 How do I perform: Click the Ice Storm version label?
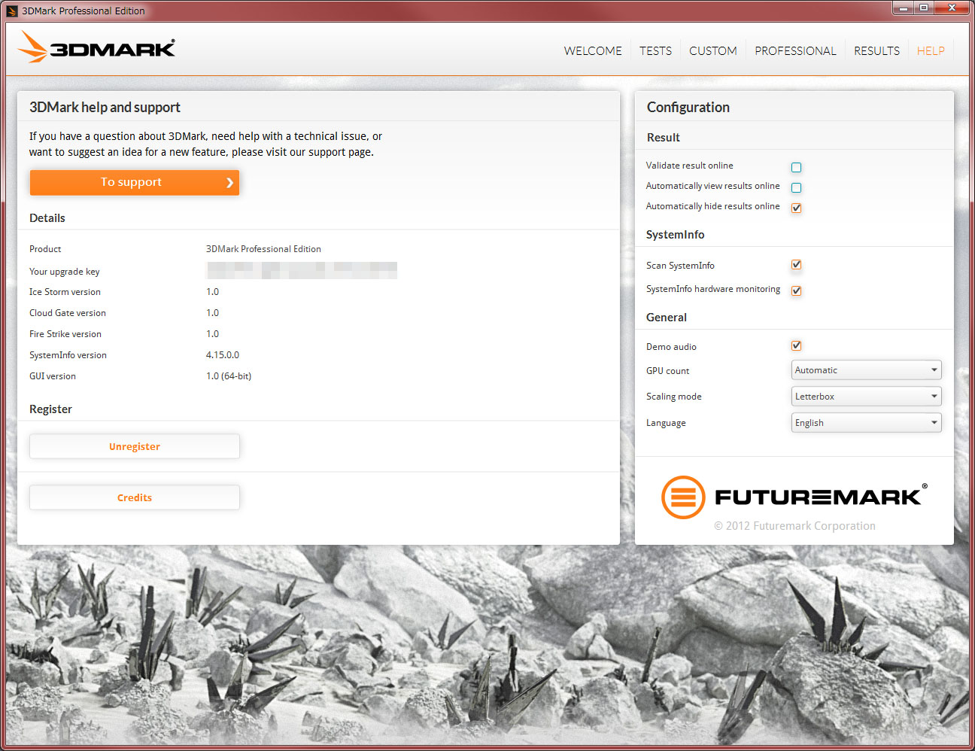click(x=65, y=292)
